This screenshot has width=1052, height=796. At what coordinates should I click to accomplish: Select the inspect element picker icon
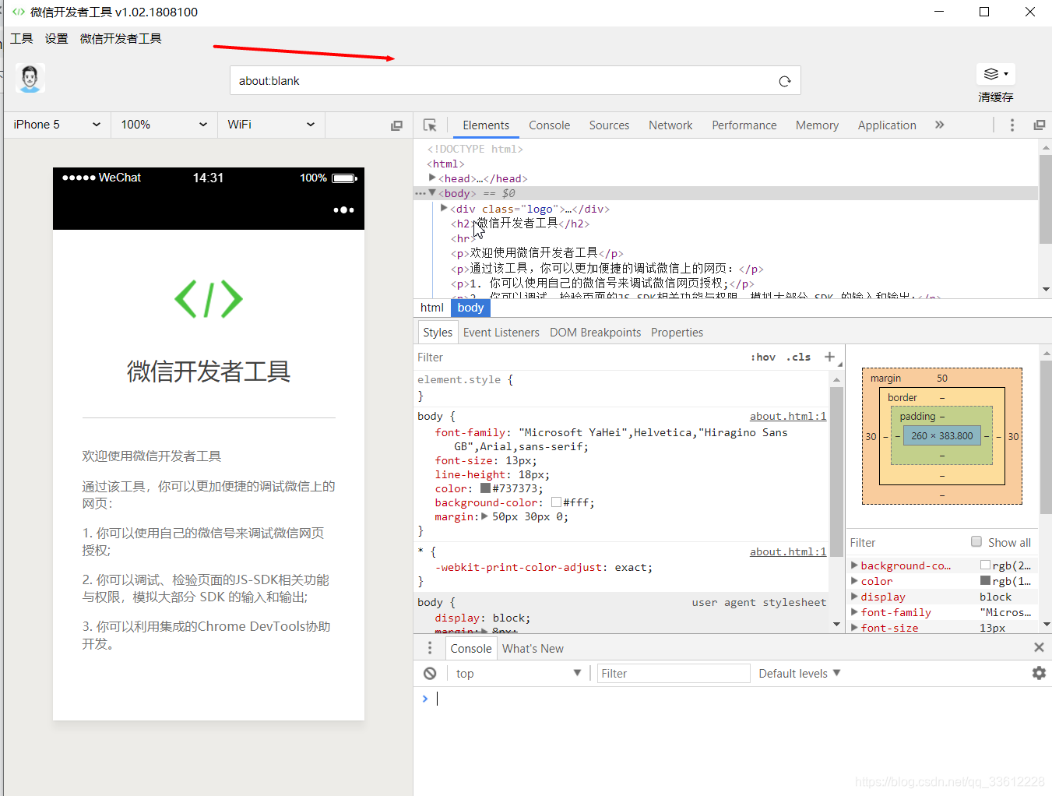(x=431, y=125)
